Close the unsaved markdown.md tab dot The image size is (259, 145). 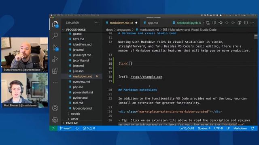pos(136,23)
